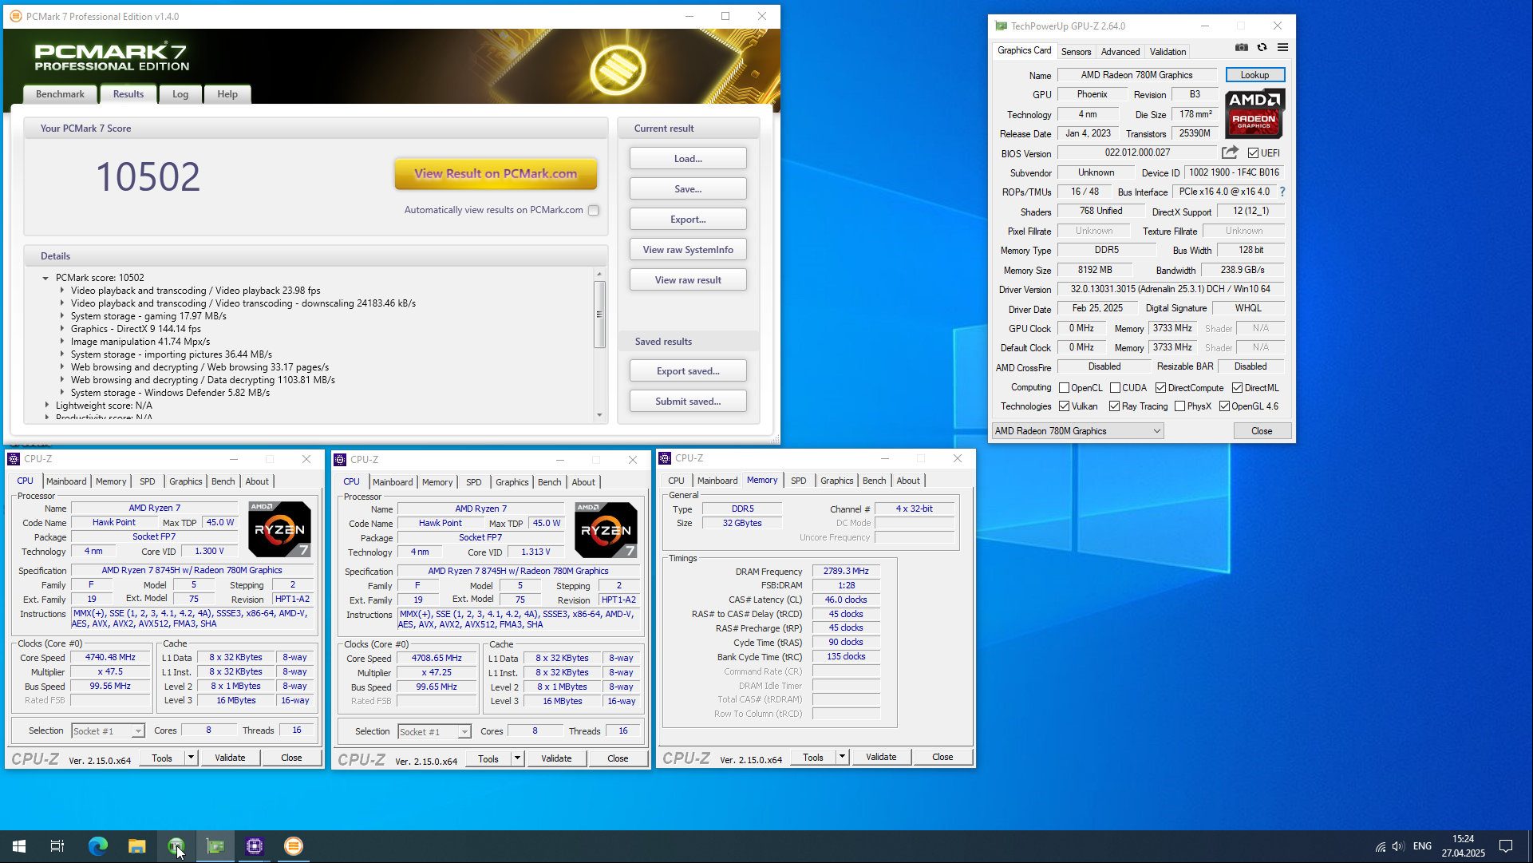Click the Ryzen 7 logo in first CPU-Z window

pyautogui.click(x=279, y=529)
